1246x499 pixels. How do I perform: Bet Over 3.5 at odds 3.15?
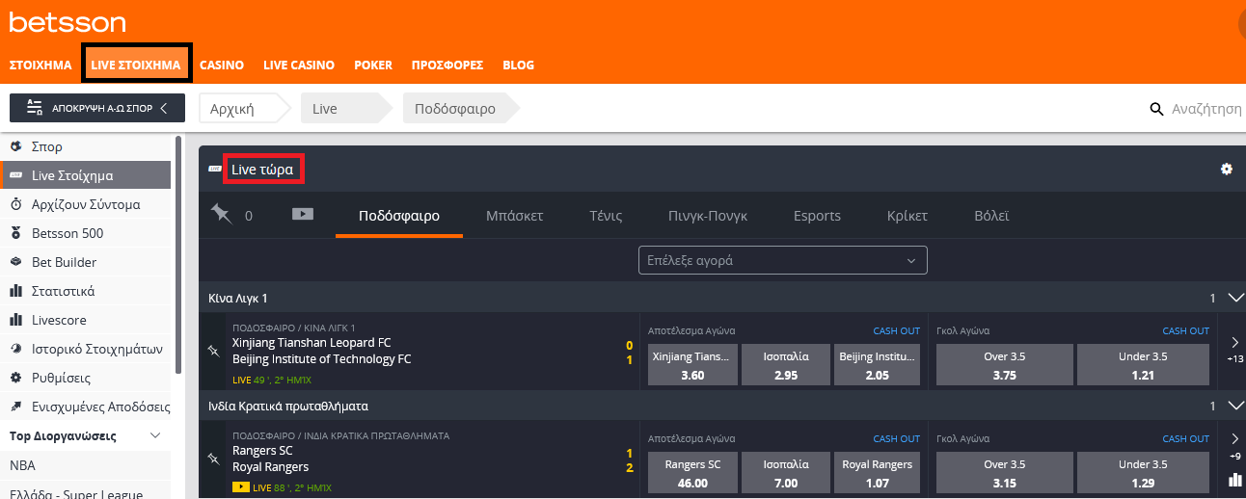(x=1004, y=473)
